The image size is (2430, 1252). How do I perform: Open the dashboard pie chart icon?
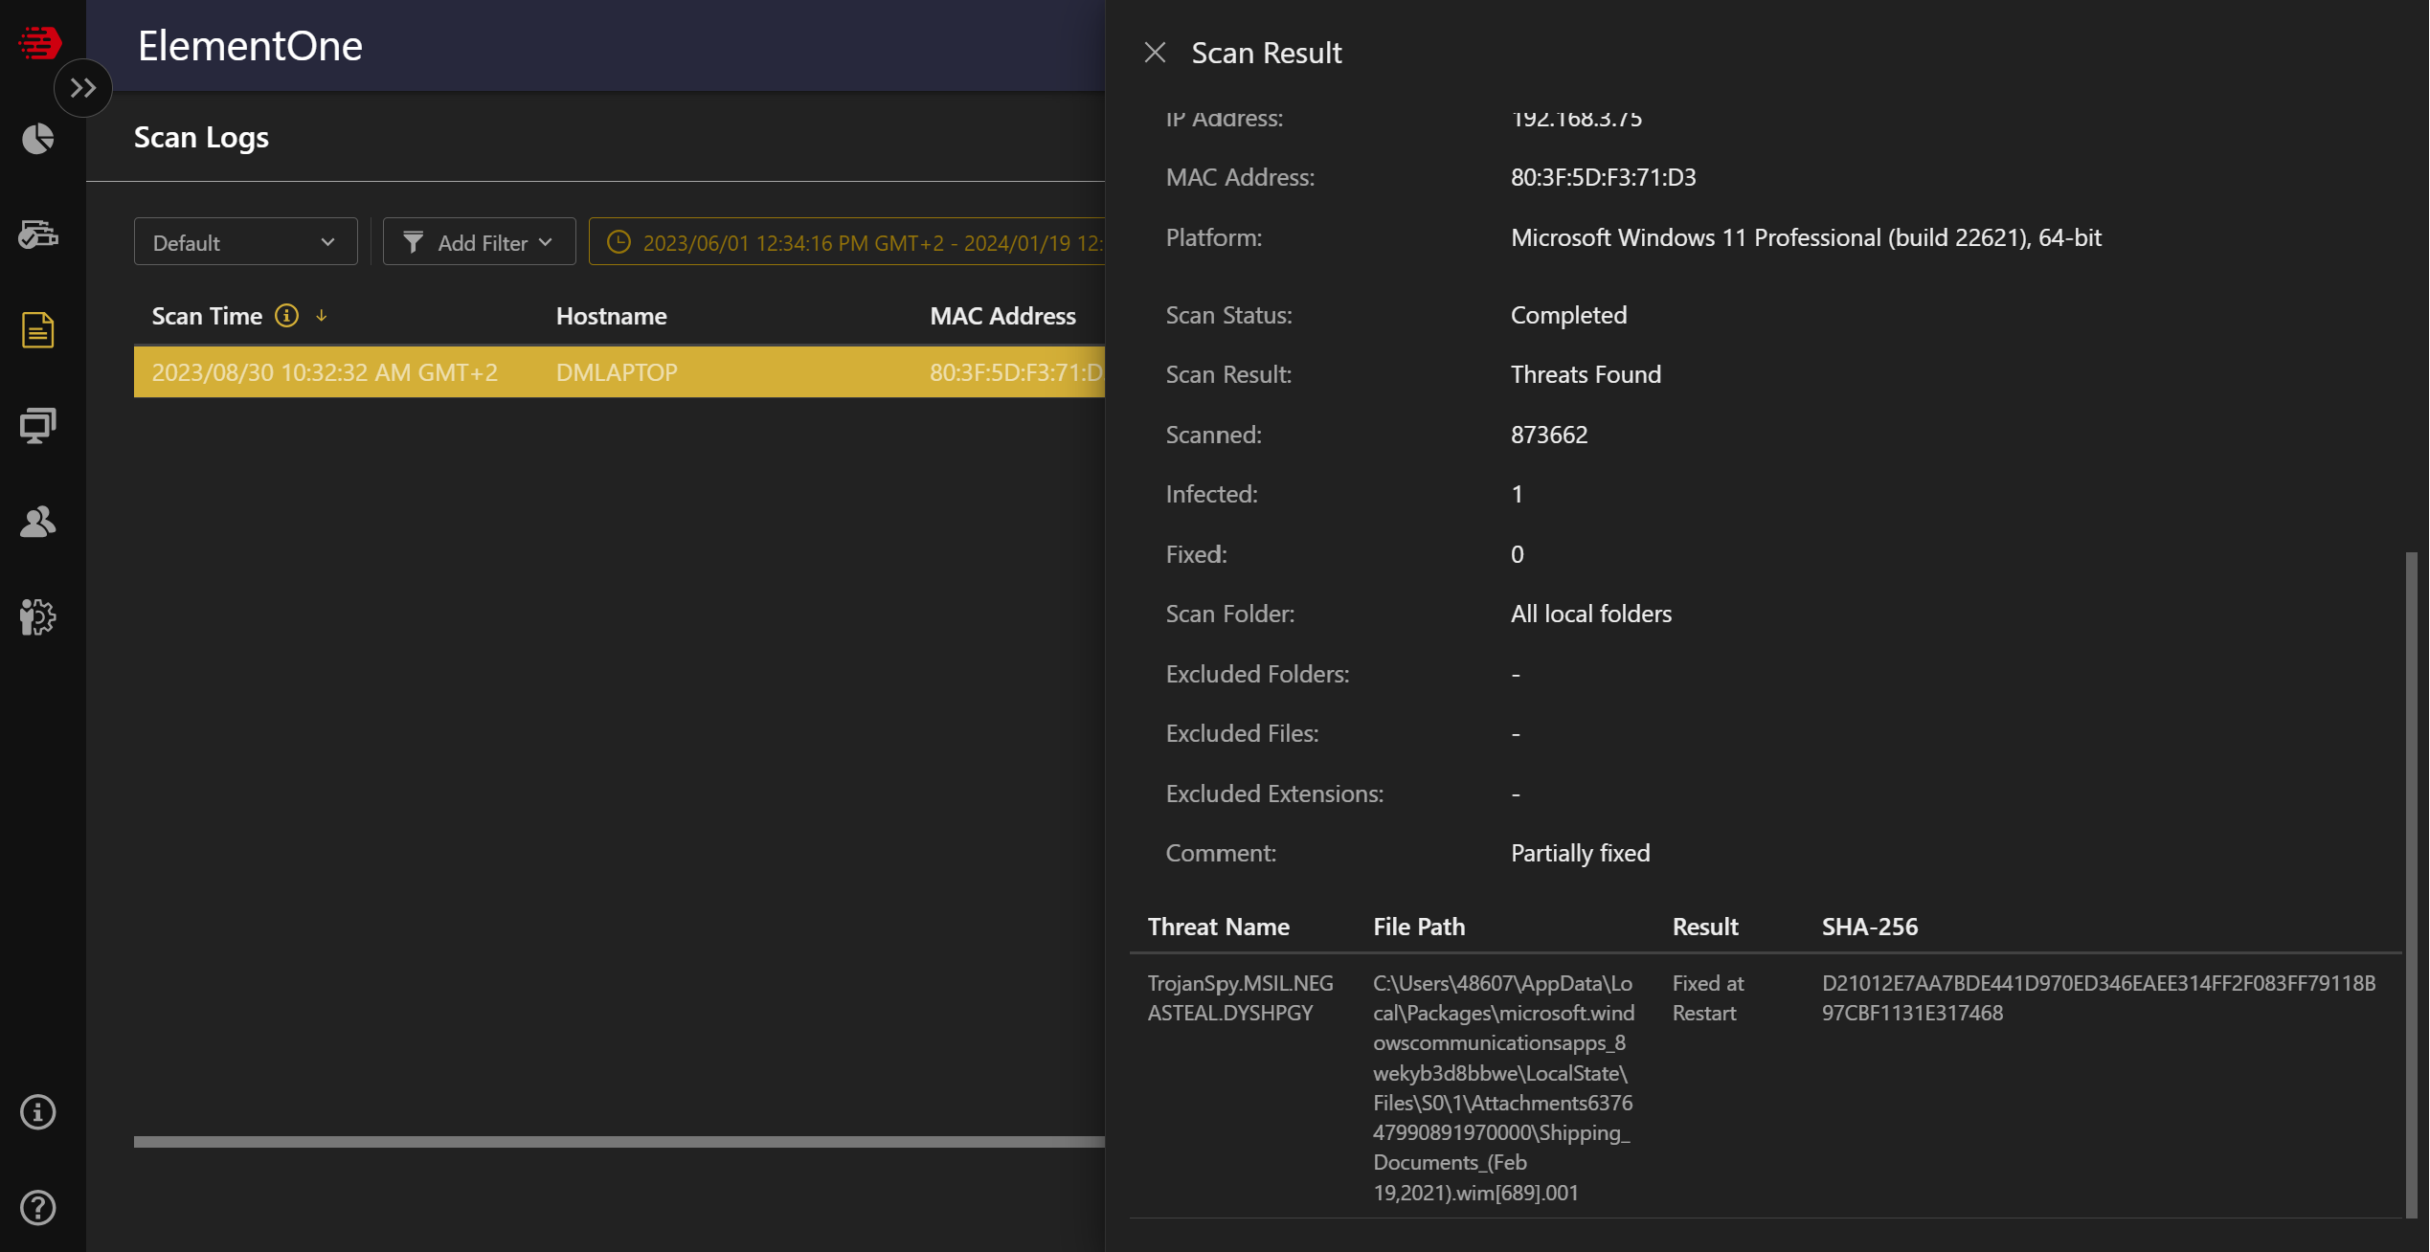tap(38, 139)
